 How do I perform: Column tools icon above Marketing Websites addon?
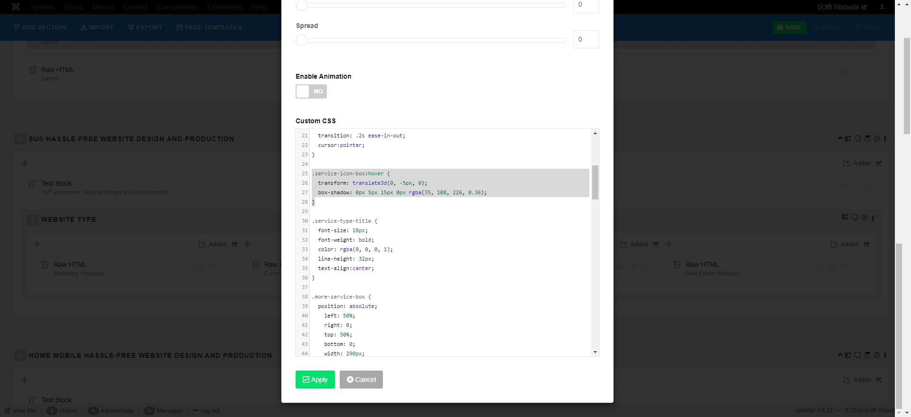click(234, 244)
